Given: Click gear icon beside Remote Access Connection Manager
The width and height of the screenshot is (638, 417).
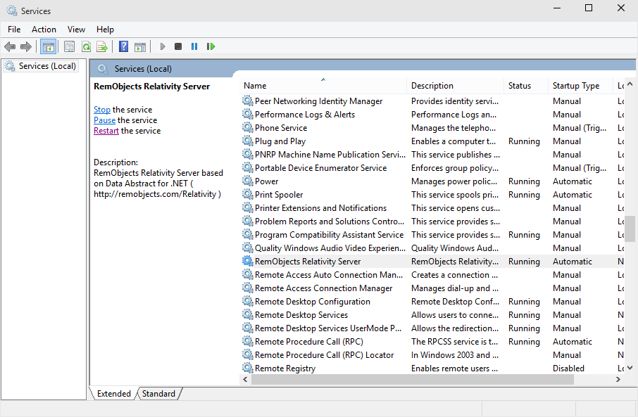Looking at the screenshot, I should point(247,288).
